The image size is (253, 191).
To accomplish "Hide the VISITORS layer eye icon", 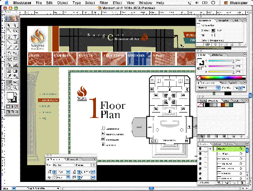I will pos(200,164).
